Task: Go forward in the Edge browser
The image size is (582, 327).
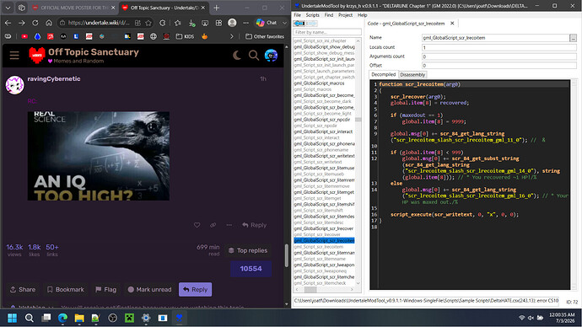Action: click(x=22, y=23)
